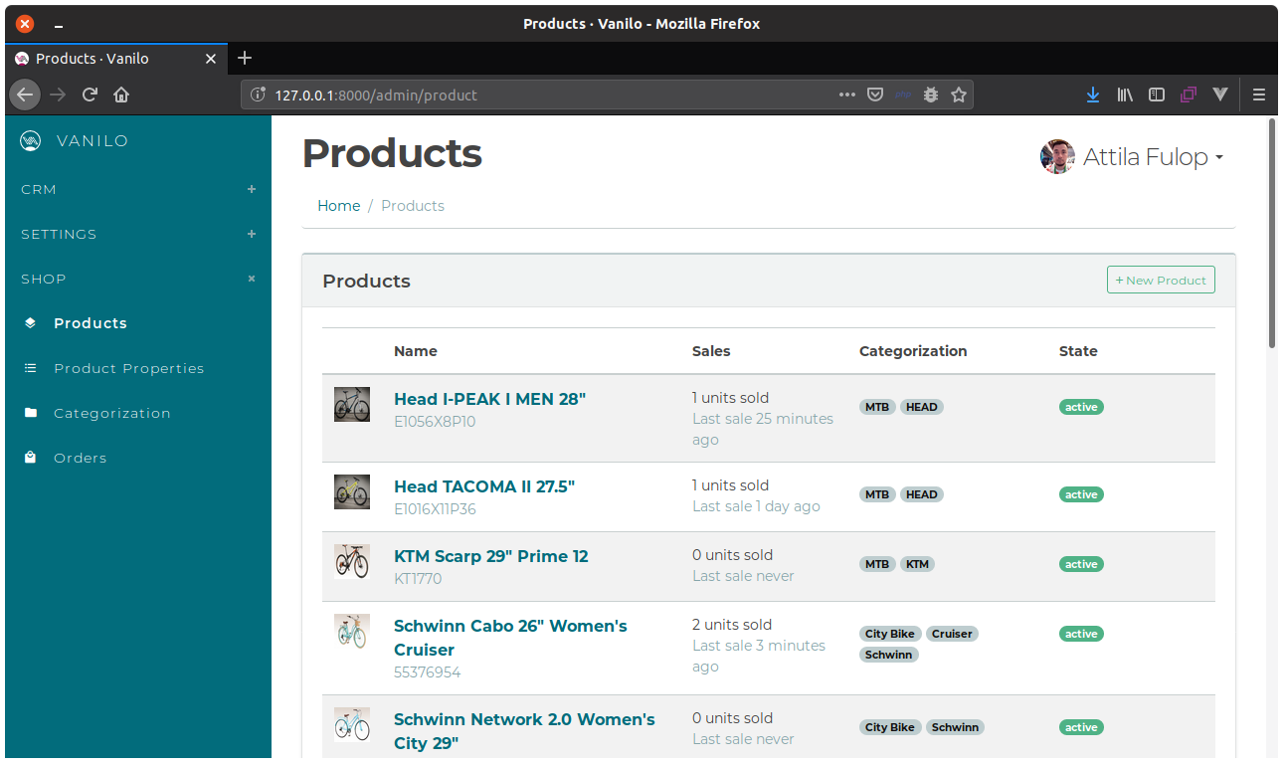1287x767 pixels.
Task: Click City Bike tag in Schwinn Network row
Action: pos(890,727)
